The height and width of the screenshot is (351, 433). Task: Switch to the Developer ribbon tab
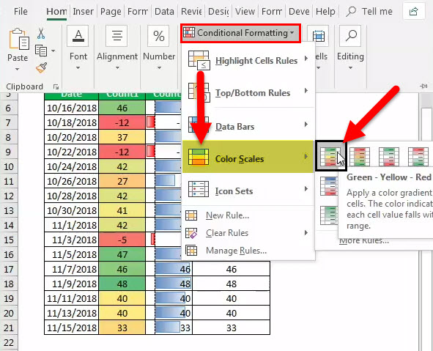click(x=299, y=12)
